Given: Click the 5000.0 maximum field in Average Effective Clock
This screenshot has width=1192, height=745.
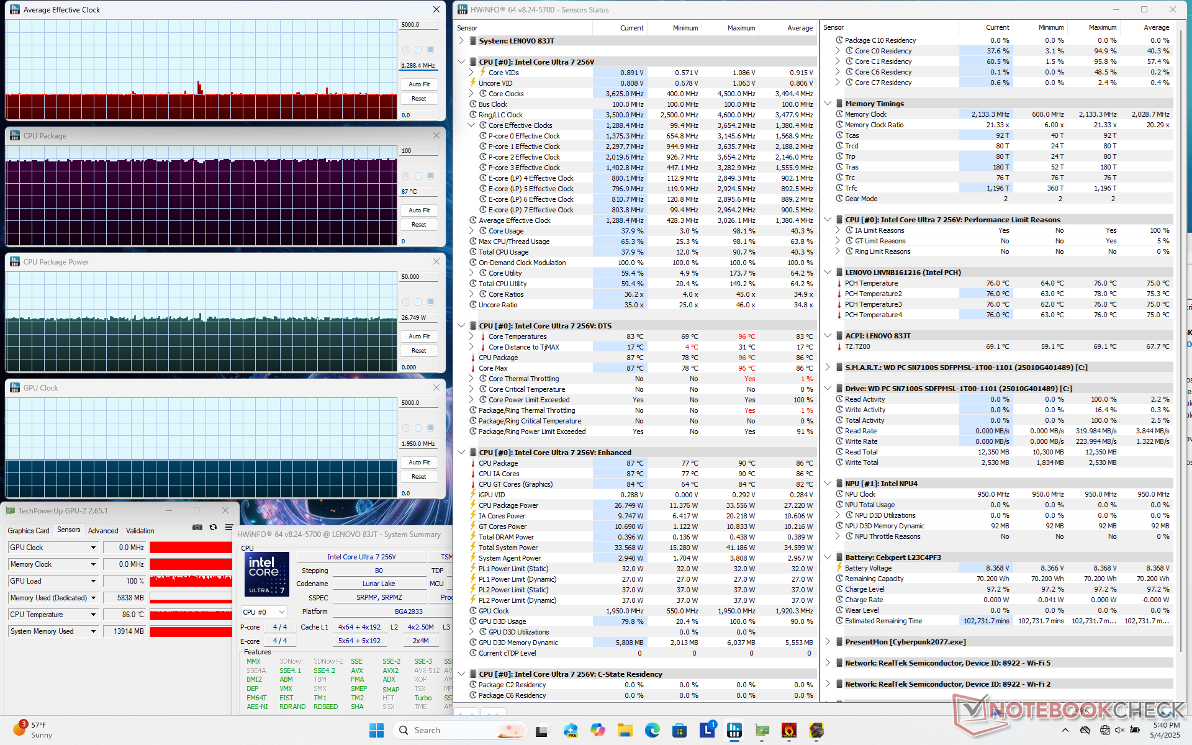Looking at the screenshot, I should tap(419, 25).
